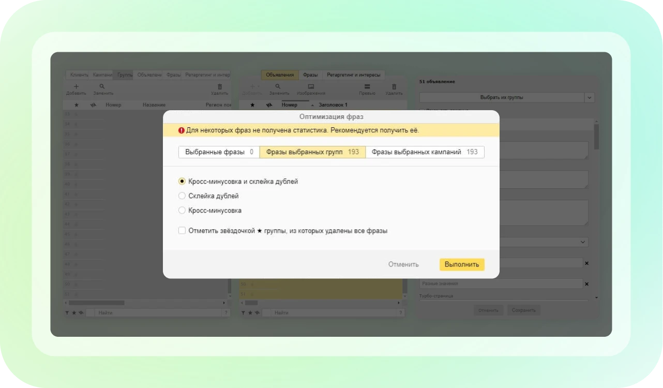663x388 pixels.
Task: Click Добавить plus icon in groups panel
Action: (x=76, y=87)
